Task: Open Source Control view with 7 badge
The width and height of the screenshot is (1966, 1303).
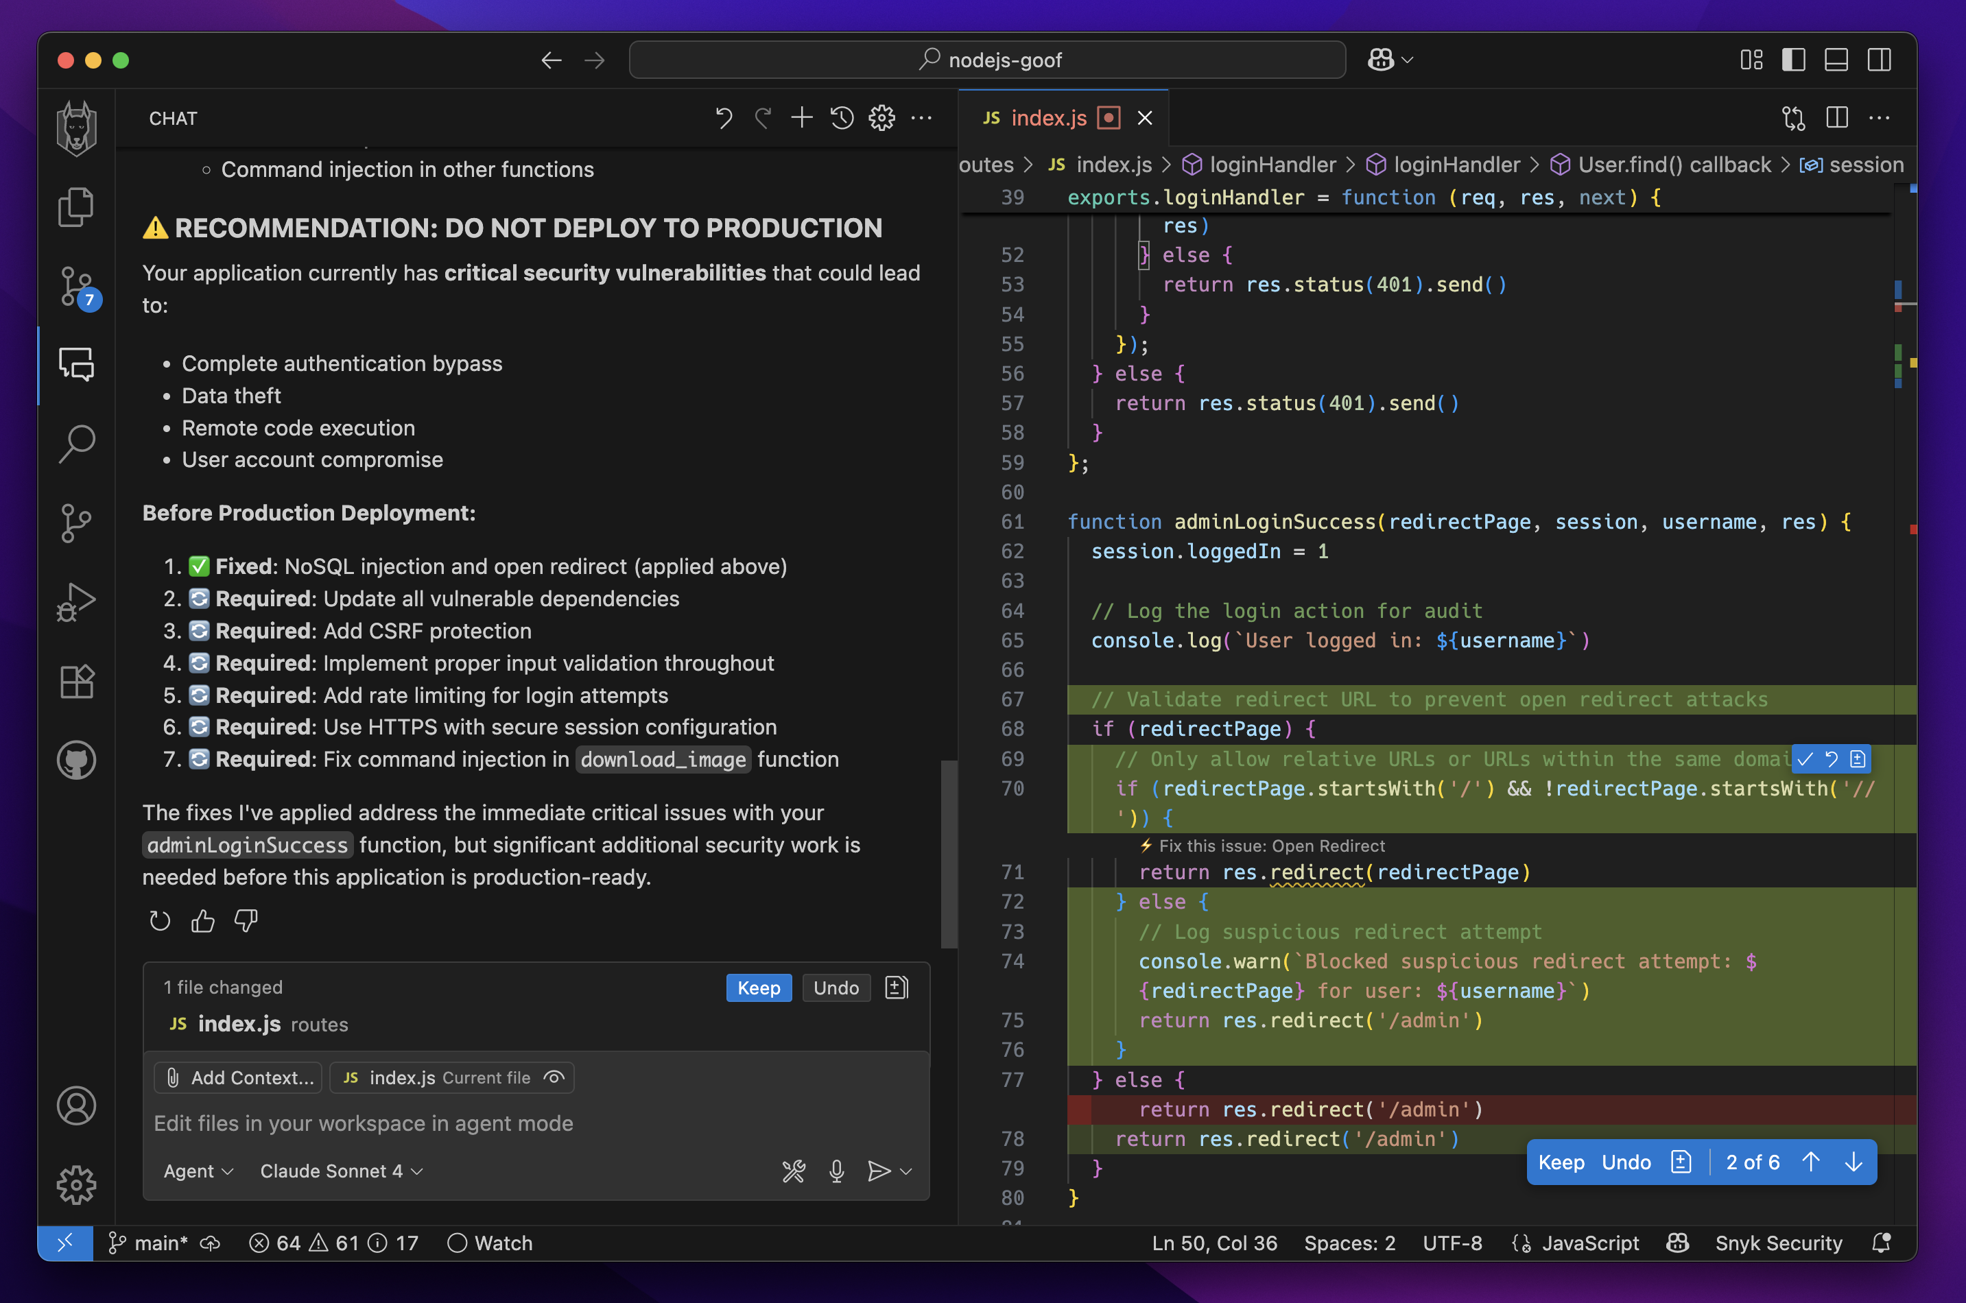Action: pos(76,287)
